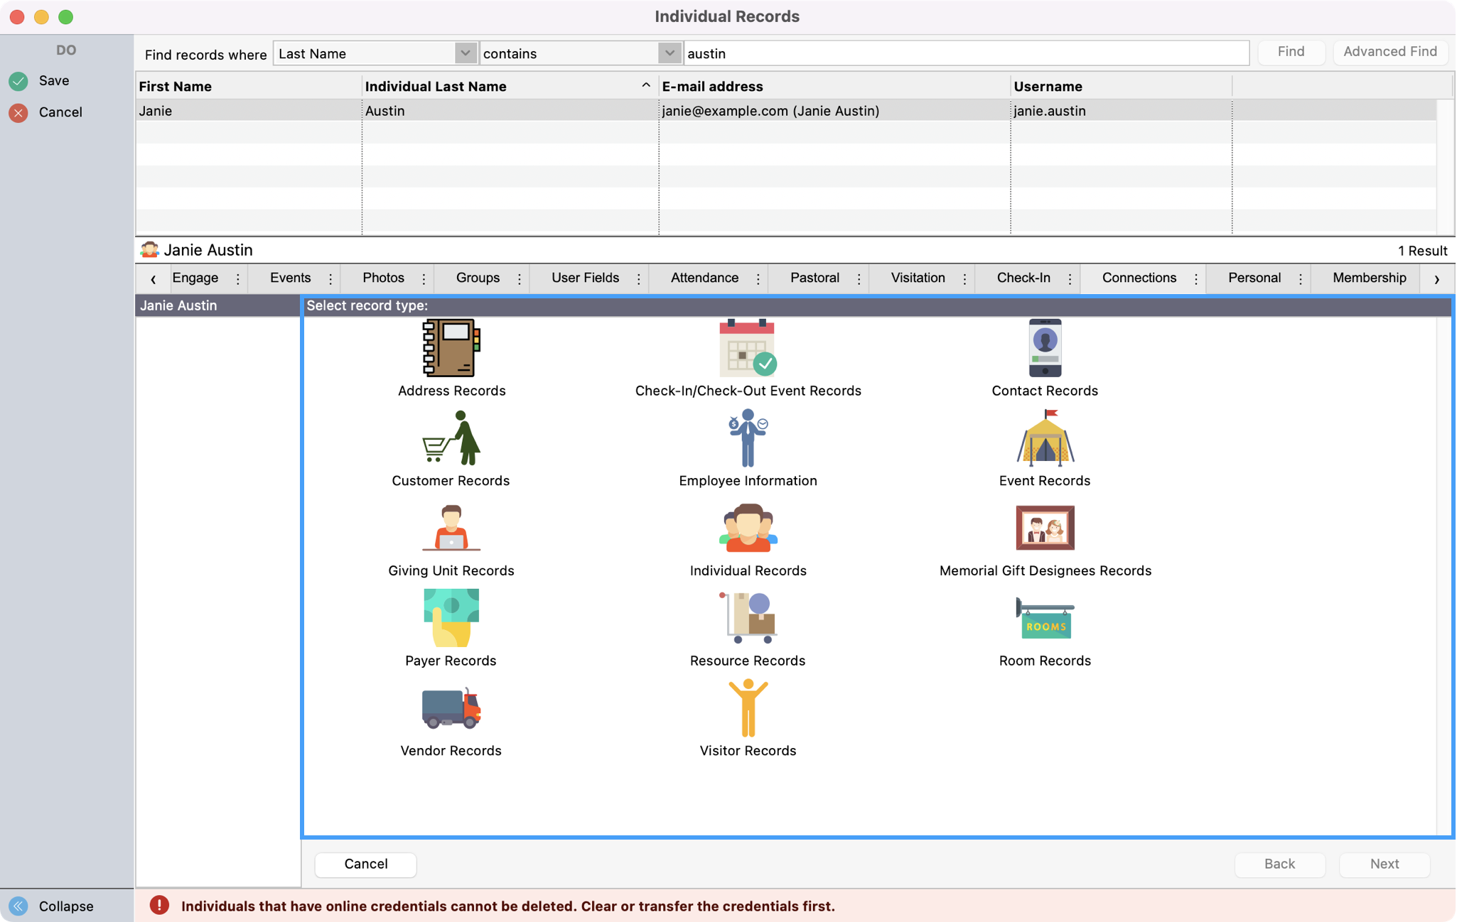Select the Vendor Records truck icon
Image resolution: width=1457 pixels, height=922 pixels.
coord(451,708)
